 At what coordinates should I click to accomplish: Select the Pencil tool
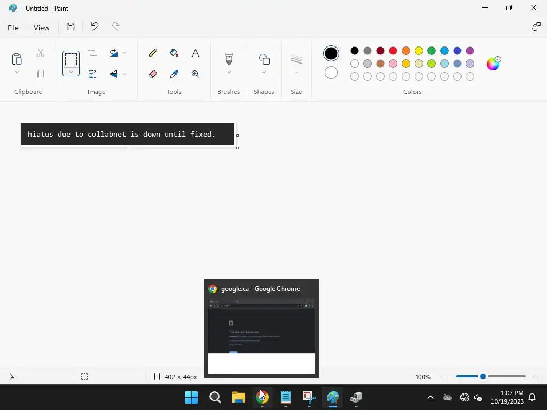click(x=152, y=53)
